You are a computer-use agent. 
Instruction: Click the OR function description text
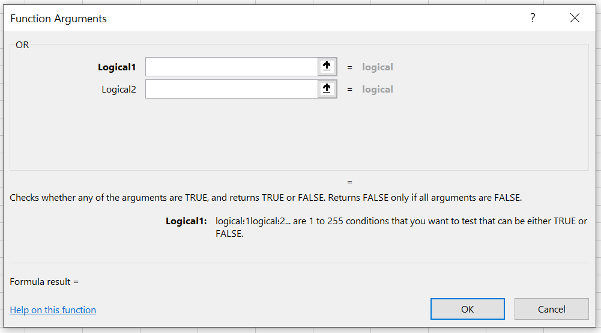pyautogui.click(x=265, y=198)
